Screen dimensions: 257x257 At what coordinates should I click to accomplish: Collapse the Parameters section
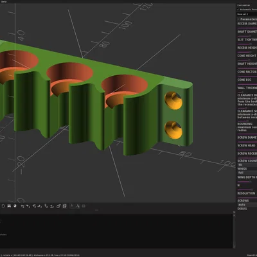tap(238, 19)
